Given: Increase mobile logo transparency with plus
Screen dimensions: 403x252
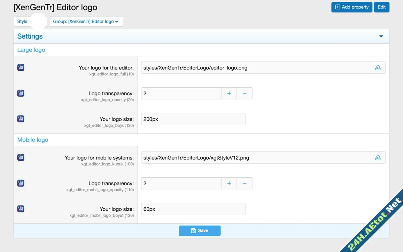Looking at the screenshot, I should pyautogui.click(x=229, y=184).
